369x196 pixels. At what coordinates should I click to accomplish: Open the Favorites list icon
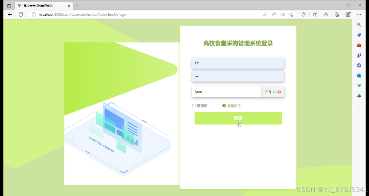326,15
